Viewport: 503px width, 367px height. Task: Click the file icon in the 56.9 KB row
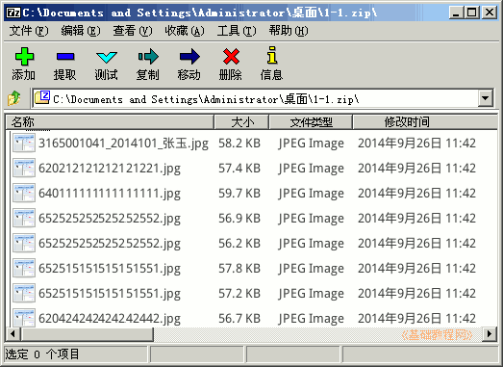pyautogui.click(x=24, y=219)
